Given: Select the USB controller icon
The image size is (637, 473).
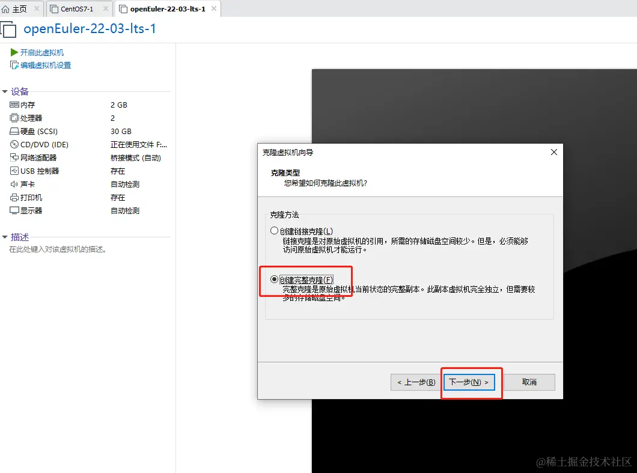Looking at the screenshot, I should point(14,171).
